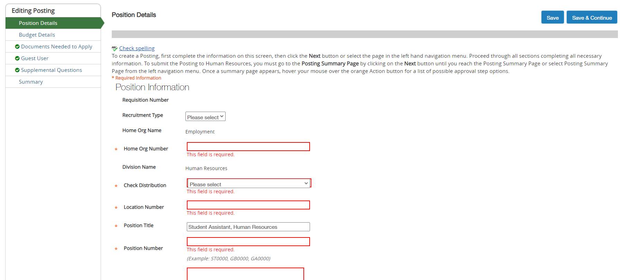This screenshot has height=280, width=620.
Task: Select the Position Number input field
Action: pyautogui.click(x=248, y=242)
